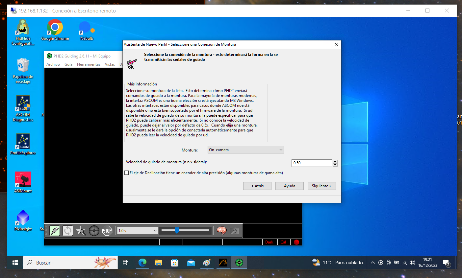Click the Atrás button
Screen dimensions: 462x278
tap(257, 186)
